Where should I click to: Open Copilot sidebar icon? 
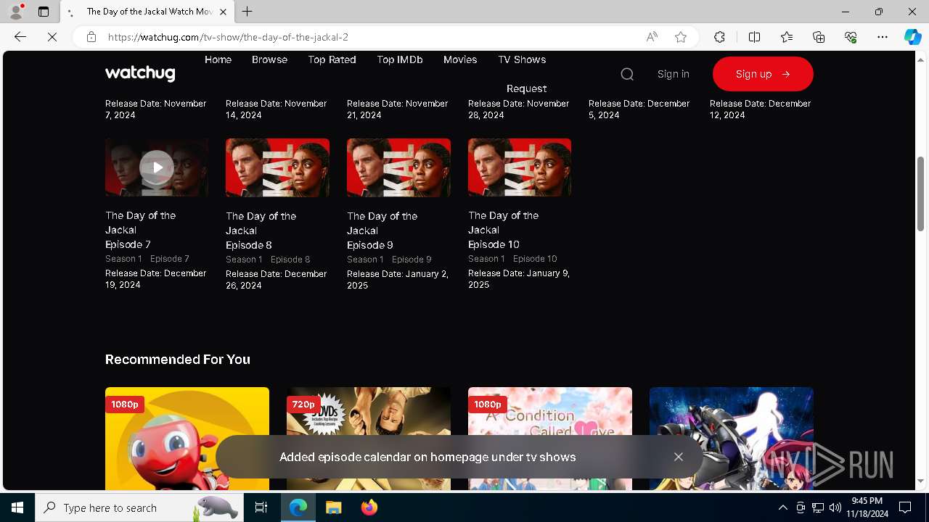point(912,37)
